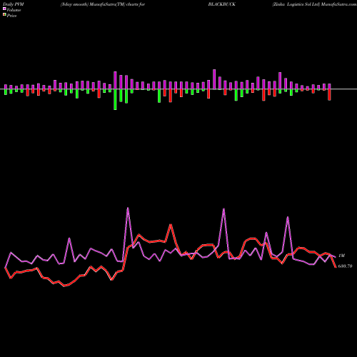Image resolution: width=357 pixels, height=357 pixels.
Task: Click the BLACKBUCK ticker symbol heading
Action: 222,4
